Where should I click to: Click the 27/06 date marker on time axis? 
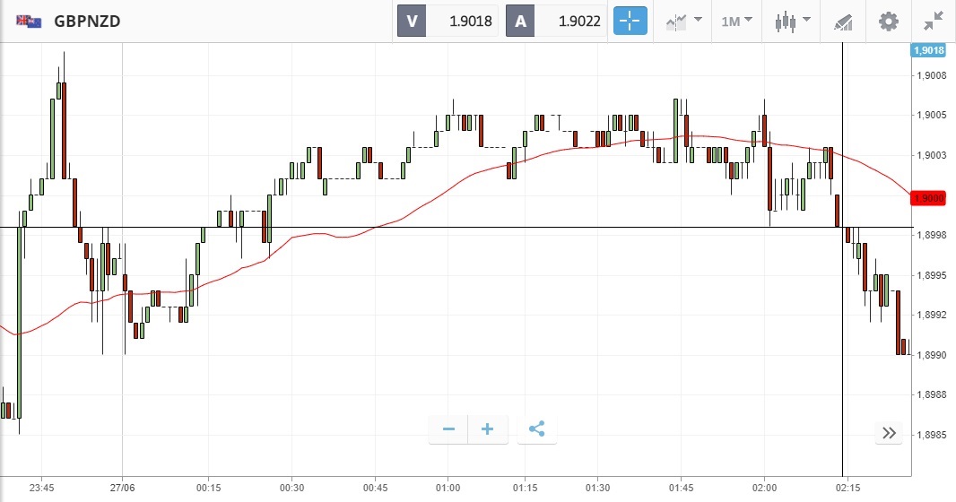(122, 488)
